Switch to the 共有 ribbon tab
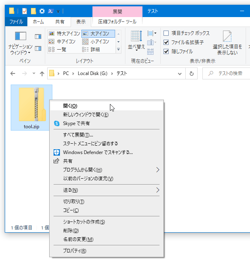 (x=60, y=22)
